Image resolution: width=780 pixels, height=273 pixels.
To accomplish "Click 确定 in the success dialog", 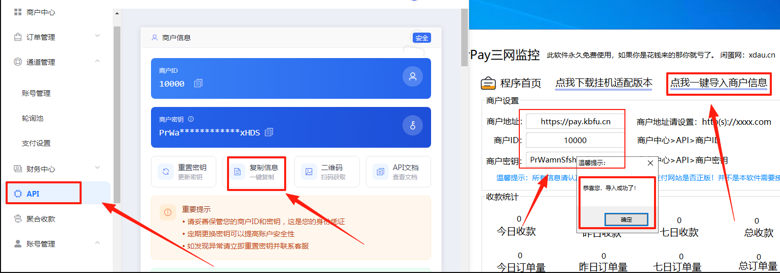I will (626, 220).
